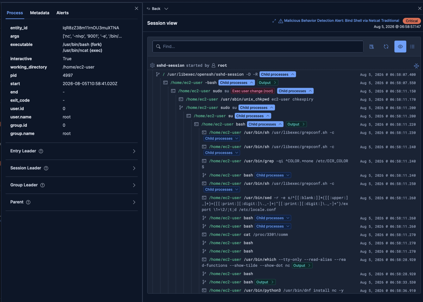Toggle the eye display options button

click(400, 46)
